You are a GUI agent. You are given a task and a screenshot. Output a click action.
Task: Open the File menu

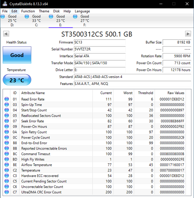(x=5, y=11)
